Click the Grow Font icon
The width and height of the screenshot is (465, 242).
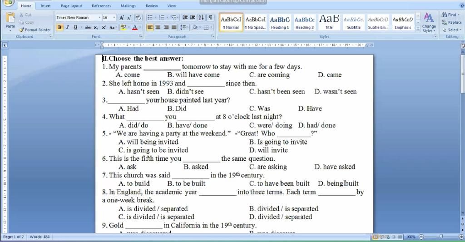click(x=122, y=18)
